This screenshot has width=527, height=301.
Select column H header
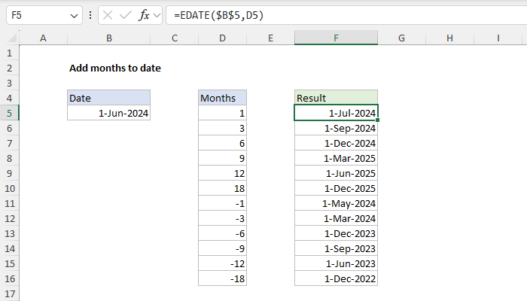(449, 38)
